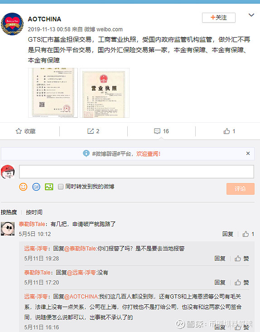This screenshot has width=260, height=332.
Task: Like 泰勒陈Tale's top comment
Action: coord(246,234)
